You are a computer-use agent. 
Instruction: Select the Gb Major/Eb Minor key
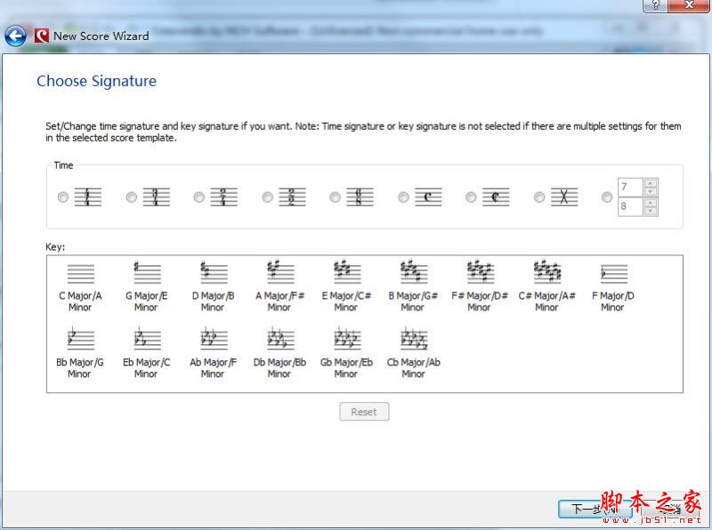click(x=346, y=354)
